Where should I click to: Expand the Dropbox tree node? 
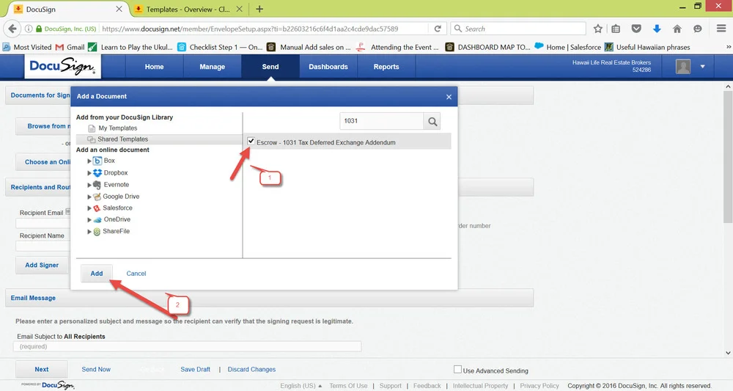(x=89, y=173)
